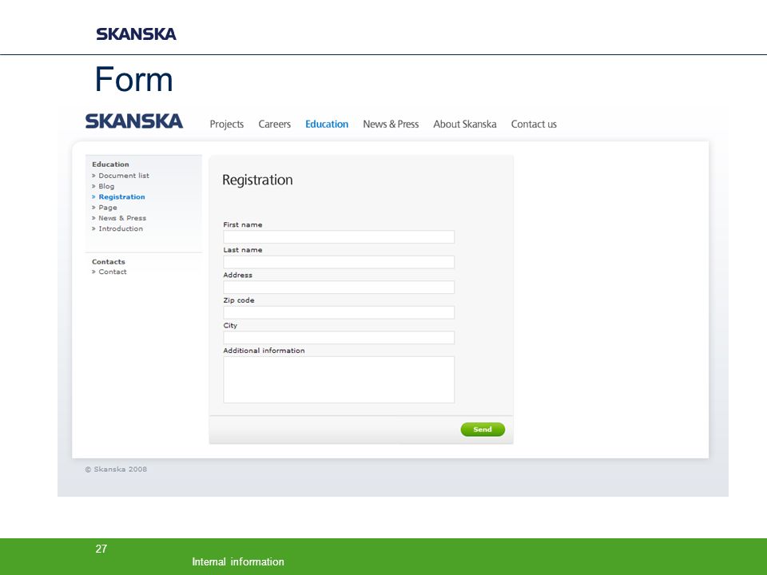This screenshot has height=575, width=767.
Task: Focus the Zip code input field
Action: (339, 312)
